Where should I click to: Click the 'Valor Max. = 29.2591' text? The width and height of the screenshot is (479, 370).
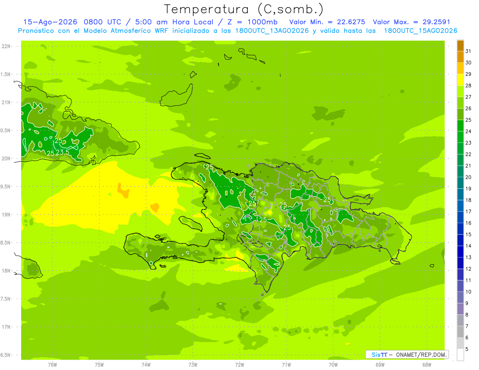click(x=412, y=22)
